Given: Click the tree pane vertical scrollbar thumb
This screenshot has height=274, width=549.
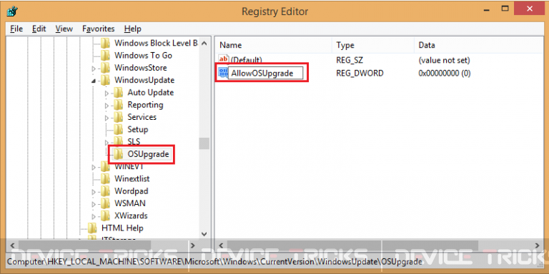Looking at the screenshot, I should pos(204,143).
